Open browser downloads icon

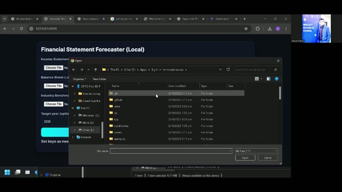(x=270, y=28)
